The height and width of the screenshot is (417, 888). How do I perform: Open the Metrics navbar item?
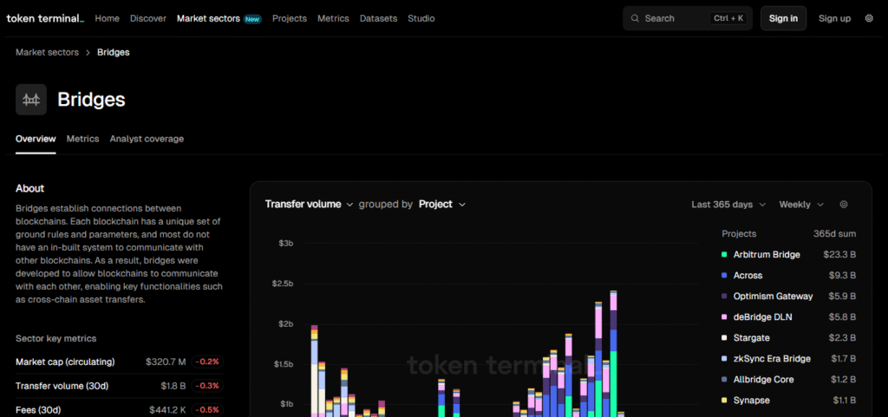pos(333,18)
